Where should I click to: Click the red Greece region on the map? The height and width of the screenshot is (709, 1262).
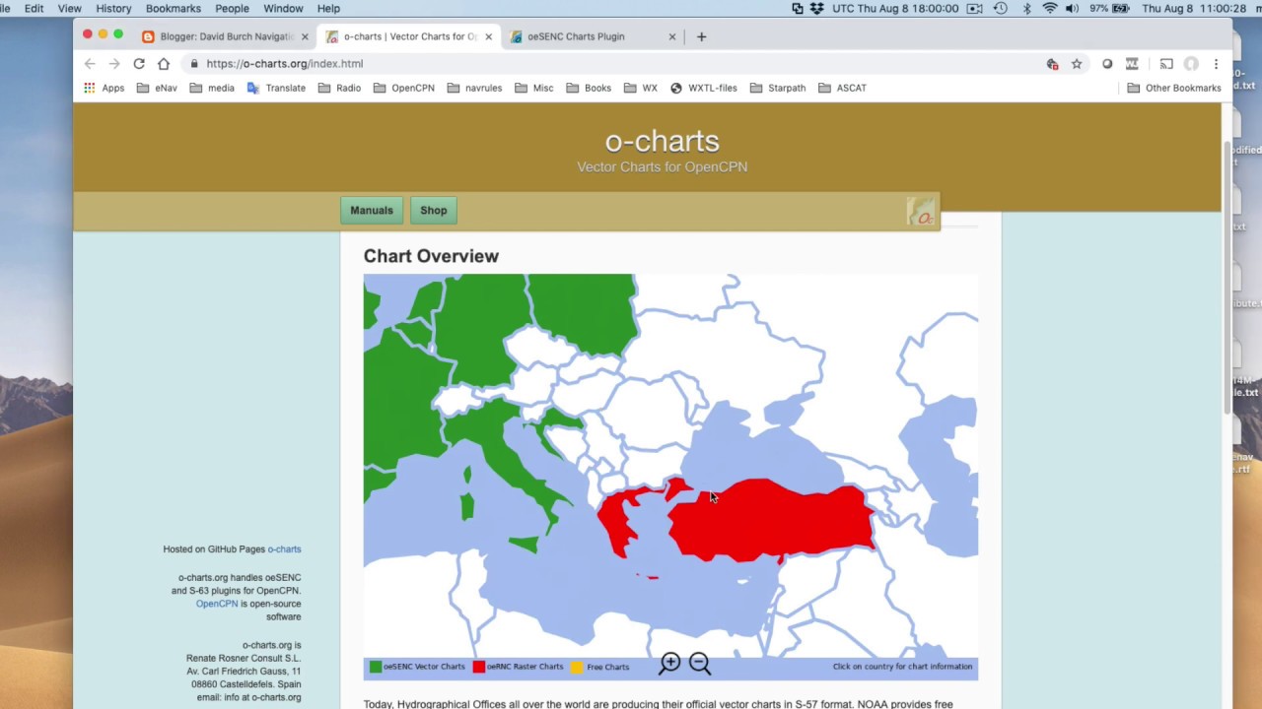(x=619, y=520)
